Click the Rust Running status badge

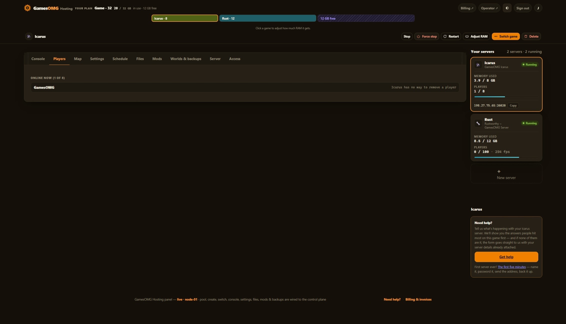529,123
